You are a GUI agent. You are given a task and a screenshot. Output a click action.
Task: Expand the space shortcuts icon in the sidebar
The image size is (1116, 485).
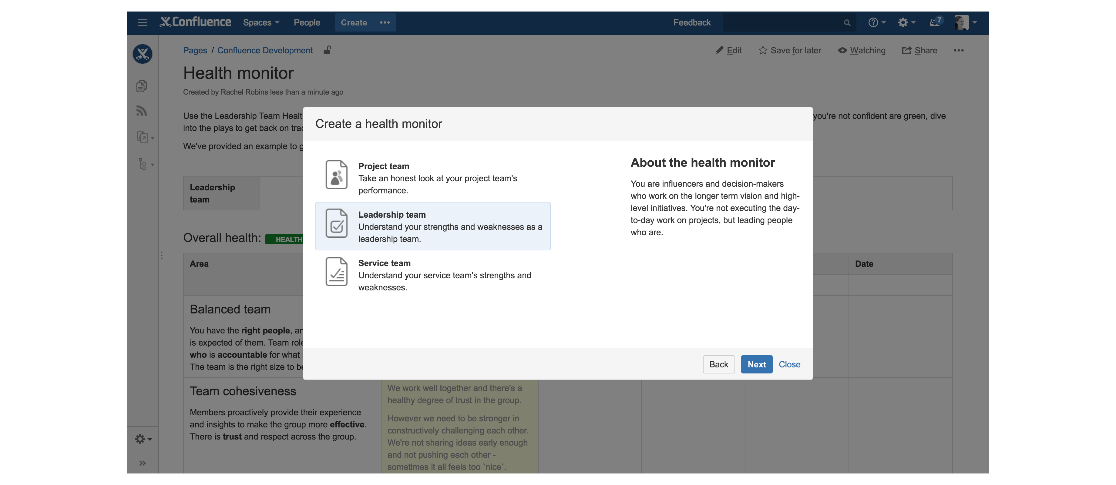[145, 137]
